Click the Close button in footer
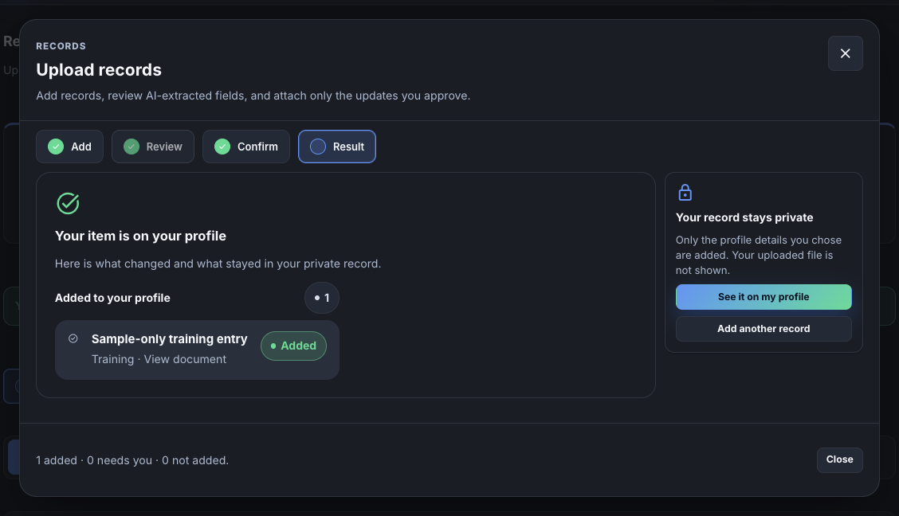Viewport: 899px width, 516px height. (839, 460)
